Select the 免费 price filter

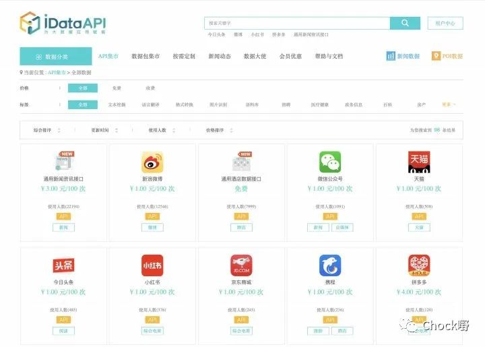pyautogui.click(x=117, y=88)
